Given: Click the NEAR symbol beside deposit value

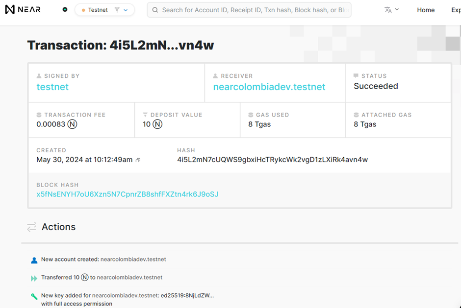Looking at the screenshot, I should pos(157,124).
